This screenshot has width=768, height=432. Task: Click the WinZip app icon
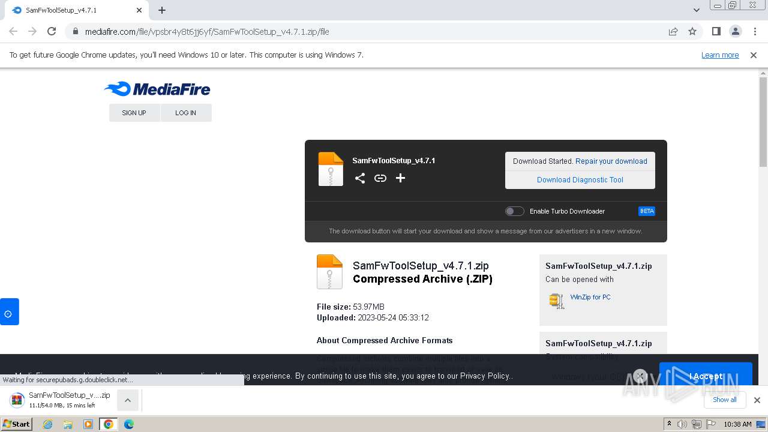point(557,300)
